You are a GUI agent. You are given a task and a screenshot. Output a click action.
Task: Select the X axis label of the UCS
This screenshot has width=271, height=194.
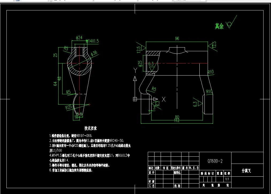pos(164,99)
